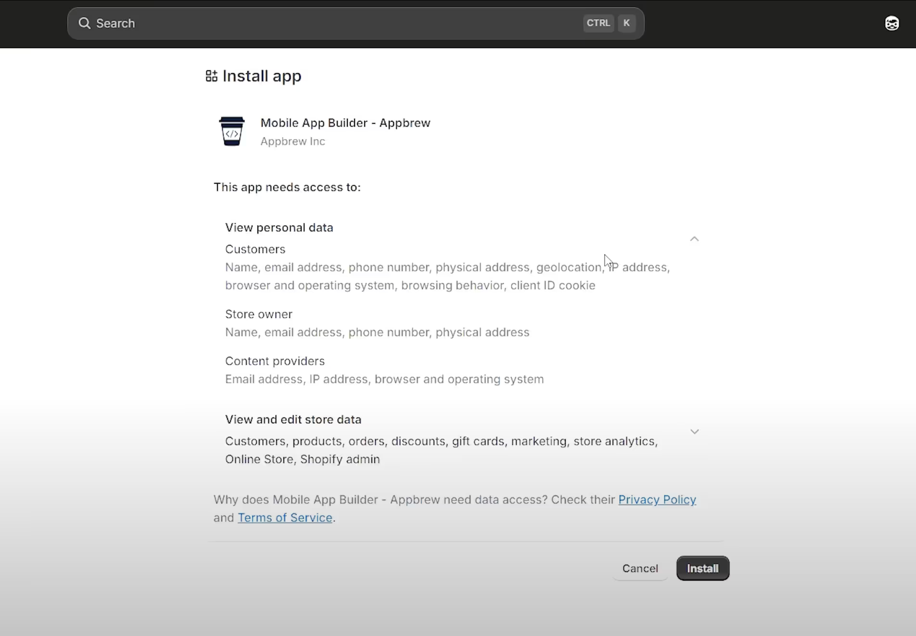Click the 'Store owner' subheading
This screenshot has width=916, height=636.
tap(259, 314)
